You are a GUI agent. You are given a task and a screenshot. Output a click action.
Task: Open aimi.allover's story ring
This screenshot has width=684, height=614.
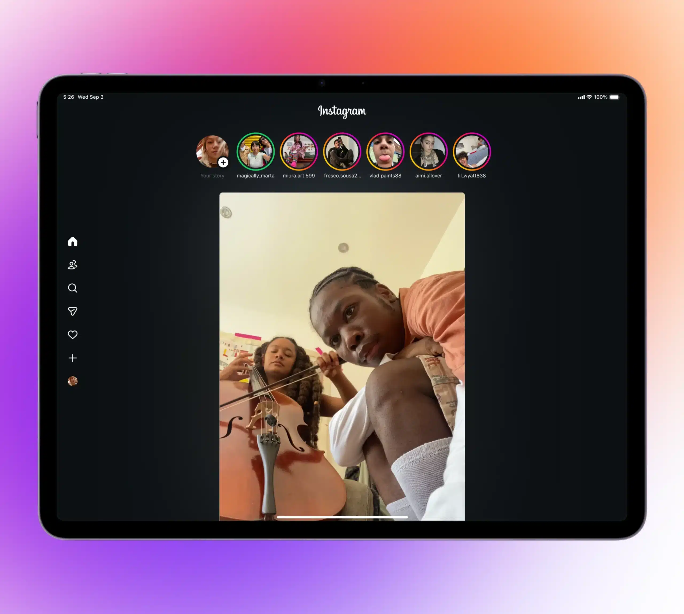tap(428, 152)
